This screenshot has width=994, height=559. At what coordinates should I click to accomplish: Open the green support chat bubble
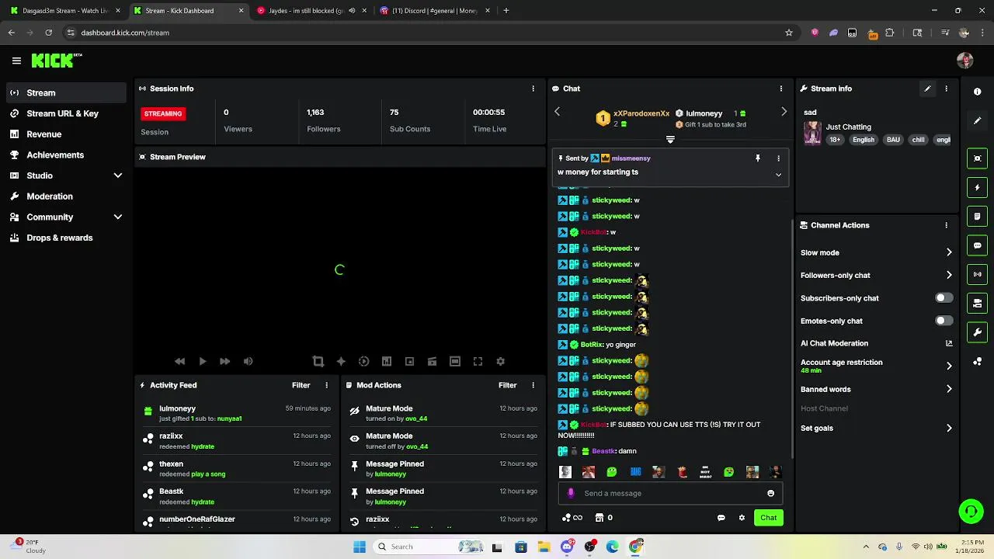click(x=971, y=511)
